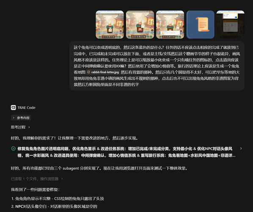The height and width of the screenshot is (212, 253).
Task: Click the TRAE Code logo icon
Action: pyautogui.click(x=14, y=108)
